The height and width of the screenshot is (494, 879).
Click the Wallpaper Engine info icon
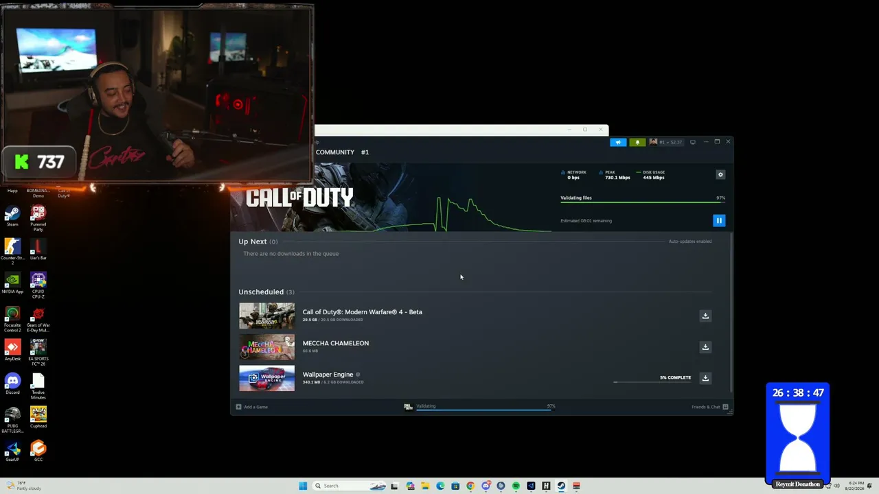tap(358, 375)
